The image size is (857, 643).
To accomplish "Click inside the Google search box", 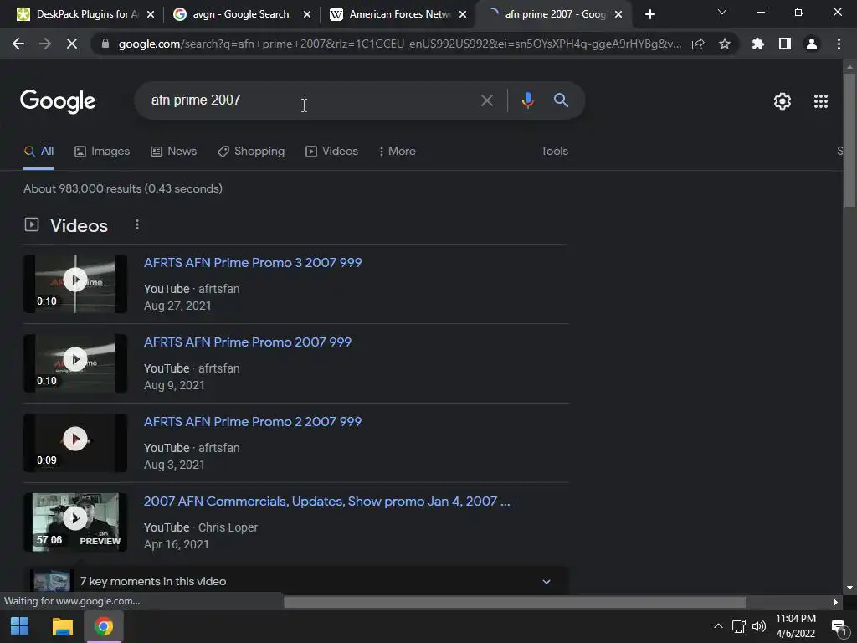I will tap(306, 100).
